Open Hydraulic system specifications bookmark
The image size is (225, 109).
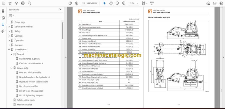[34, 82]
